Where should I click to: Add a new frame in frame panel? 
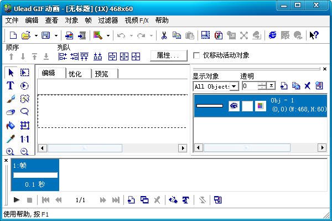[132, 200]
